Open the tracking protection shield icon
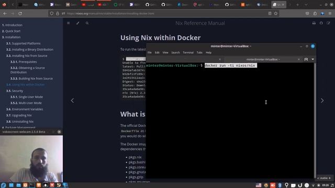The height and width of the screenshot is (188, 335). pos(52,14)
